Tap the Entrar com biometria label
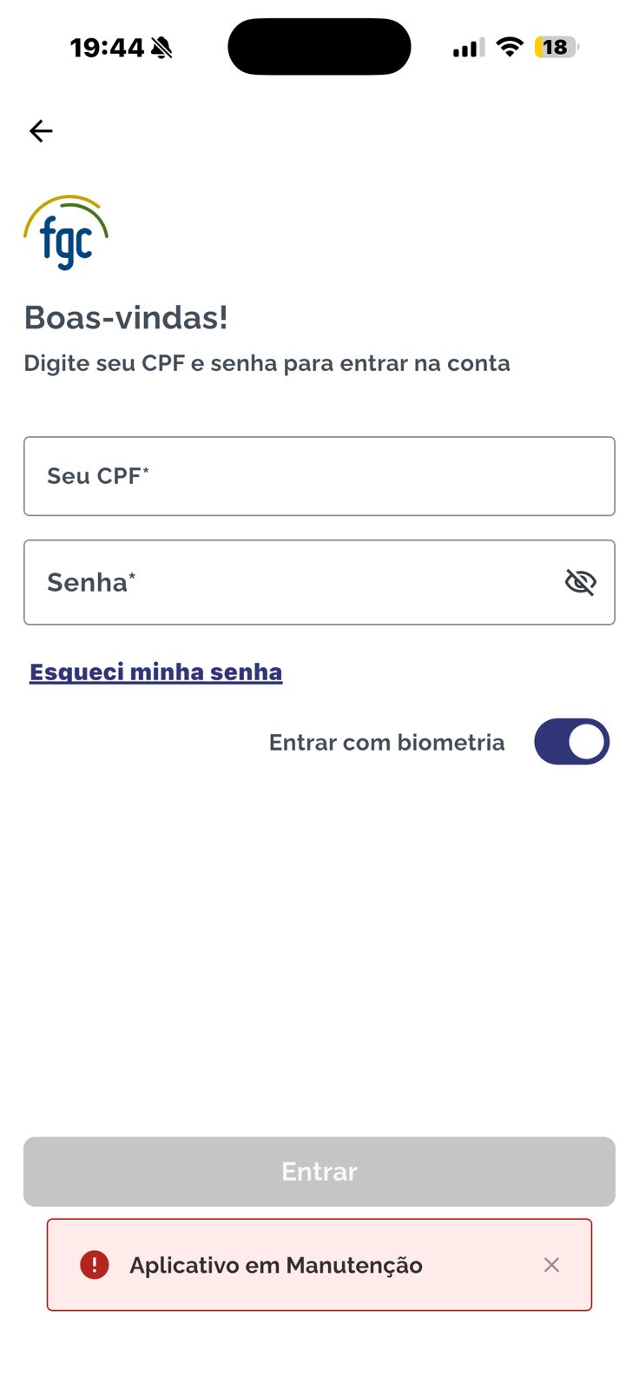The height and width of the screenshot is (1390, 639). click(386, 743)
